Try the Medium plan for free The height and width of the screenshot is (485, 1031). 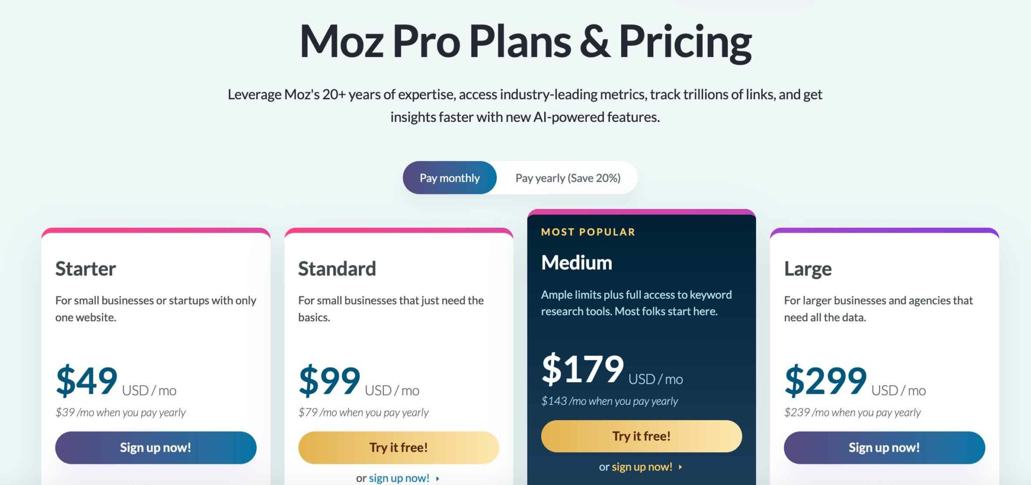[640, 436]
